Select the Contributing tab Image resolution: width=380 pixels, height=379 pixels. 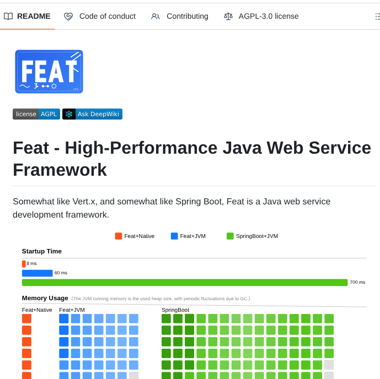tap(187, 17)
